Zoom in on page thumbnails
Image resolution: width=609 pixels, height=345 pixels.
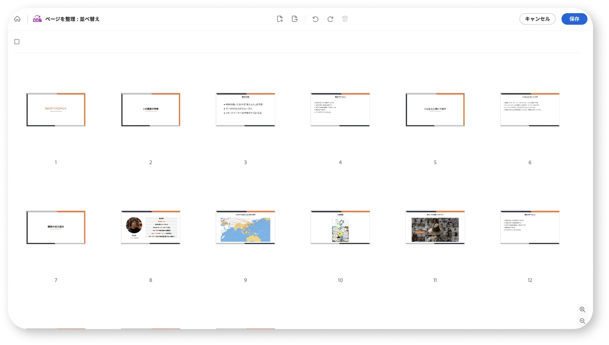pyautogui.click(x=582, y=310)
